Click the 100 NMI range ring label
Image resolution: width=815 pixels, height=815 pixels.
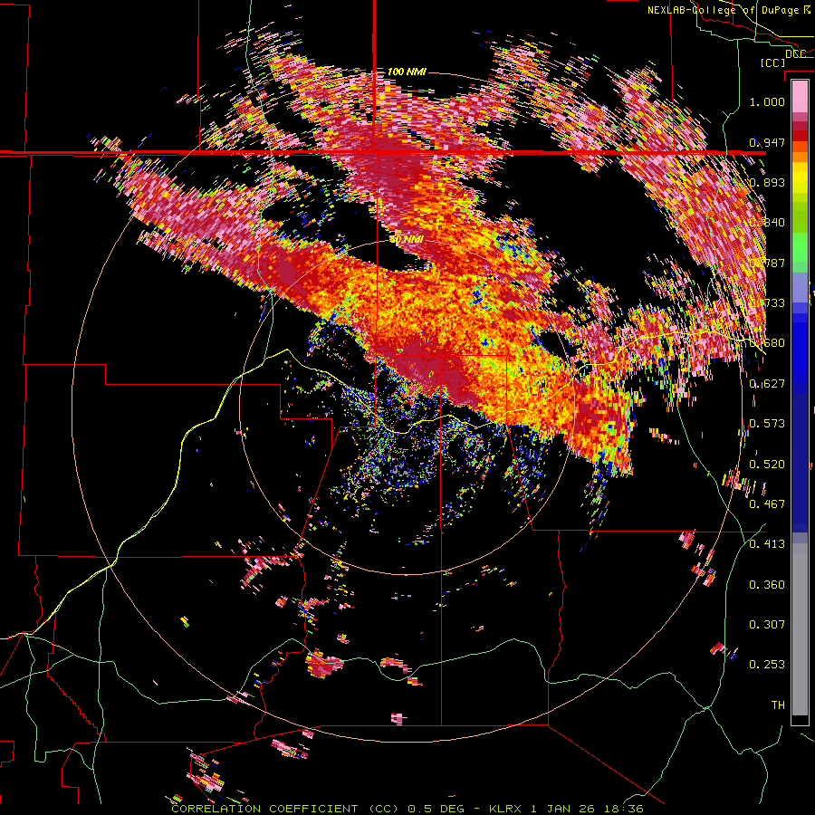[407, 72]
